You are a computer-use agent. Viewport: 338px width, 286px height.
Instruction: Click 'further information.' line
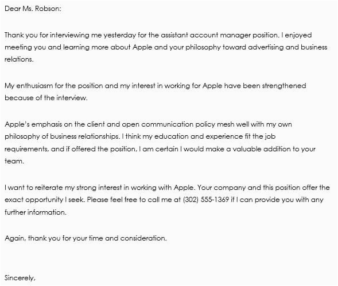pyautogui.click(x=36, y=212)
